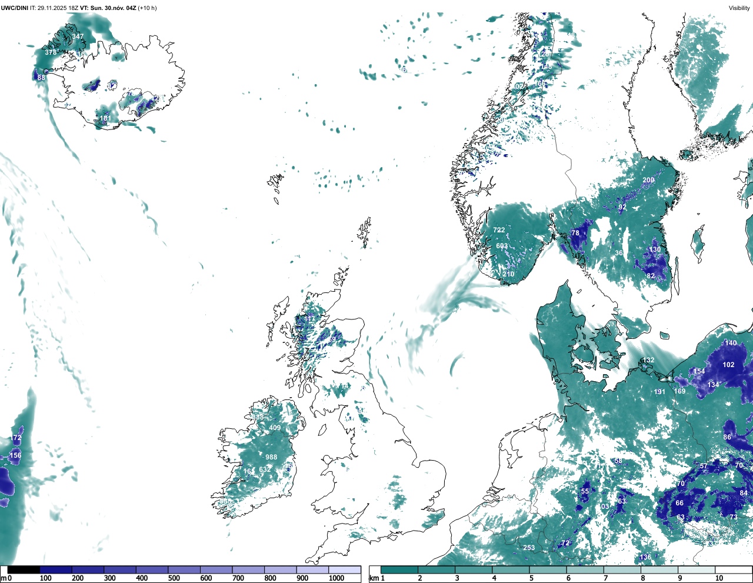Click visibility value '181' on Iceland's south coast
The height and width of the screenshot is (583, 753).
(105, 118)
